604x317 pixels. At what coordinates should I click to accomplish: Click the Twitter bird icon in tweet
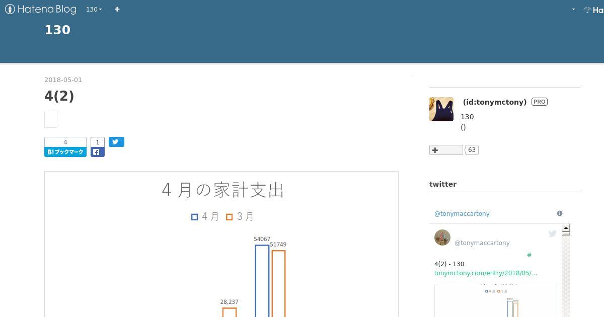[x=552, y=233]
